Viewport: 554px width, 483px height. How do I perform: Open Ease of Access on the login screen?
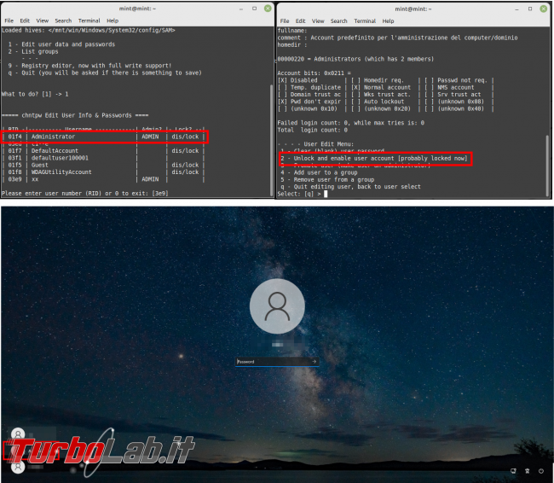coord(527,471)
